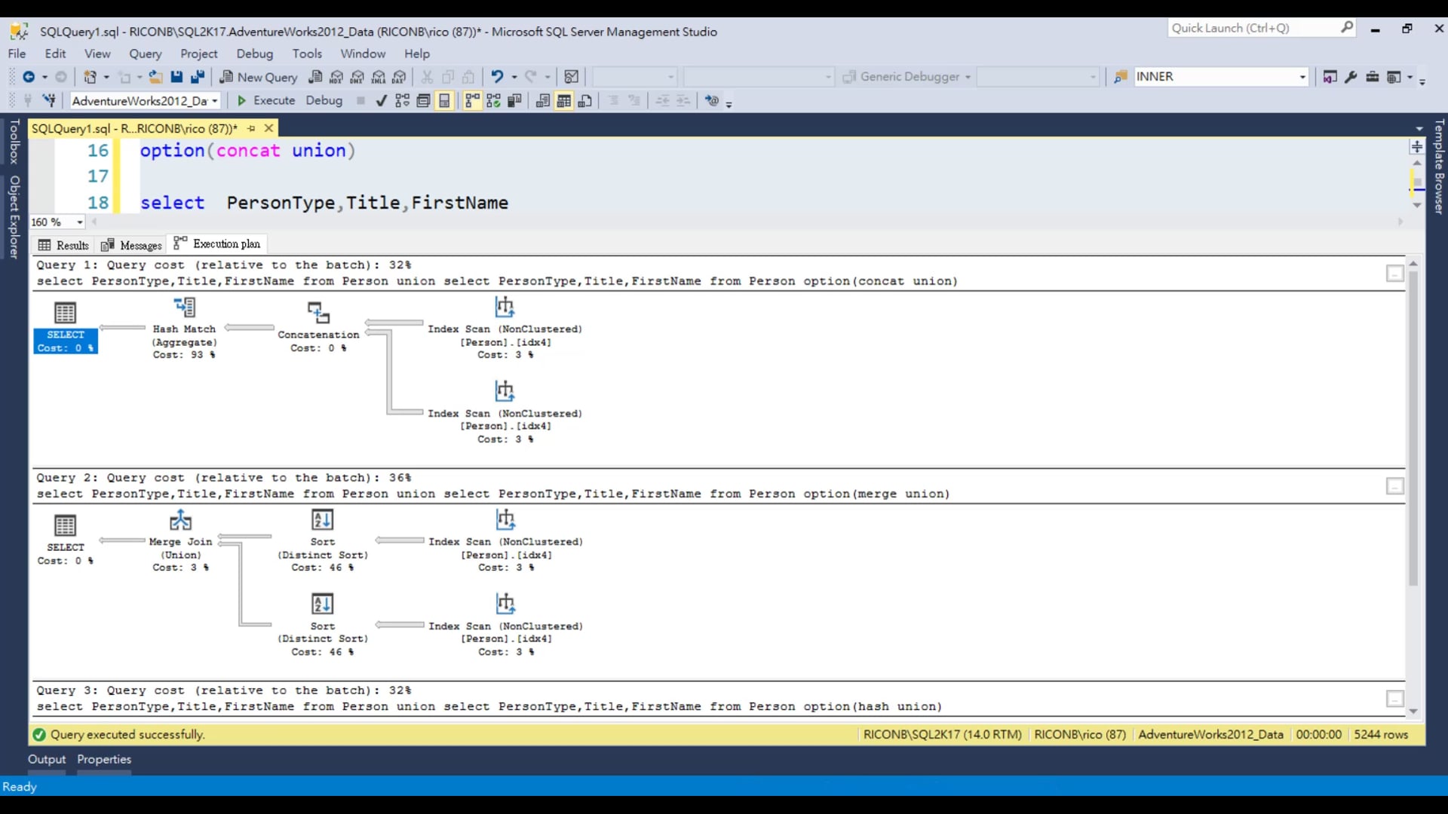Open the 160 % zoom dropdown
This screenshot has width=1448, height=814.
point(80,222)
